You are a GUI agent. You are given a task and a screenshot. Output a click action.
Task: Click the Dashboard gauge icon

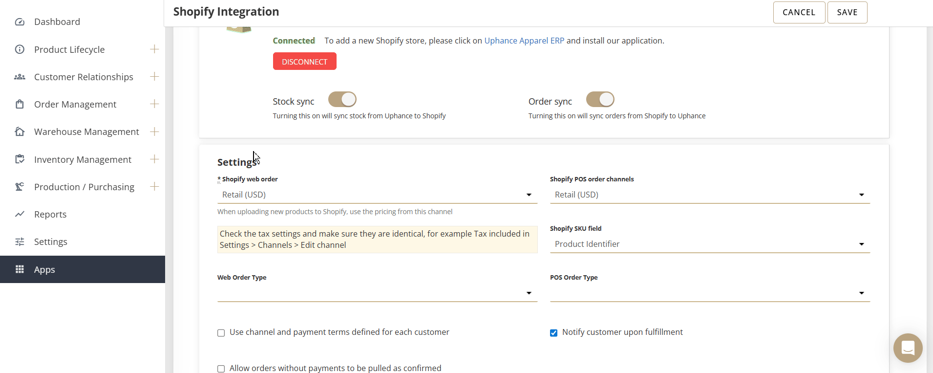click(20, 22)
